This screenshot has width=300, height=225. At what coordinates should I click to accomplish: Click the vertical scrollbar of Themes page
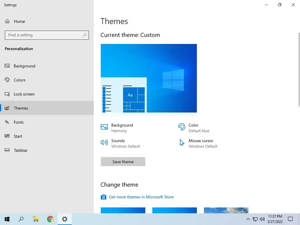[x=299, y=69]
